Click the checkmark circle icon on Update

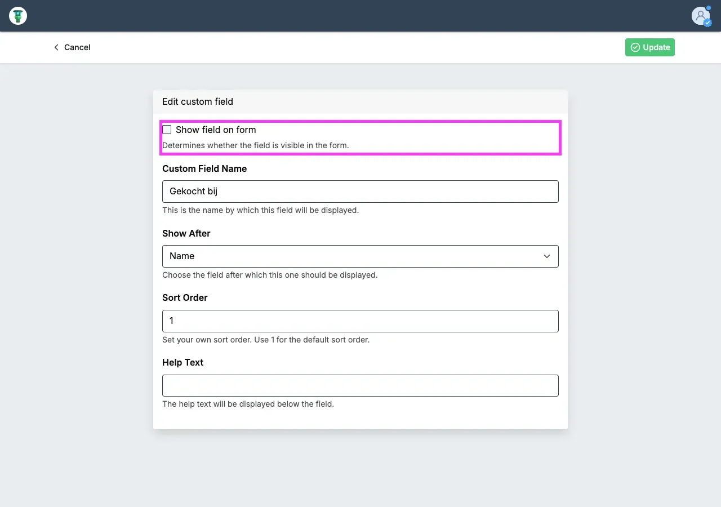(635, 47)
